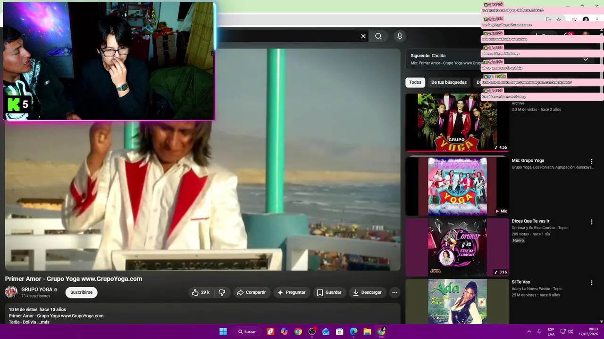The height and width of the screenshot is (339, 604).
Task: Expand video description with ...más
Action: click(43, 322)
